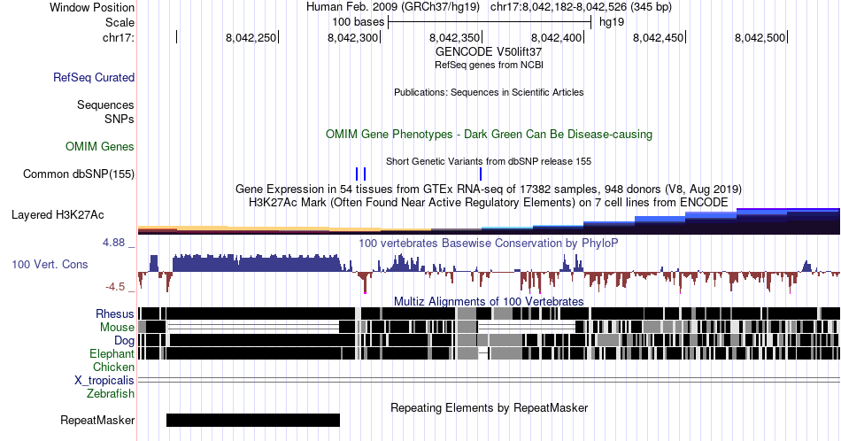Click the 100 bases scale bar
This screenshot has width=841, height=441.
pos(490,22)
